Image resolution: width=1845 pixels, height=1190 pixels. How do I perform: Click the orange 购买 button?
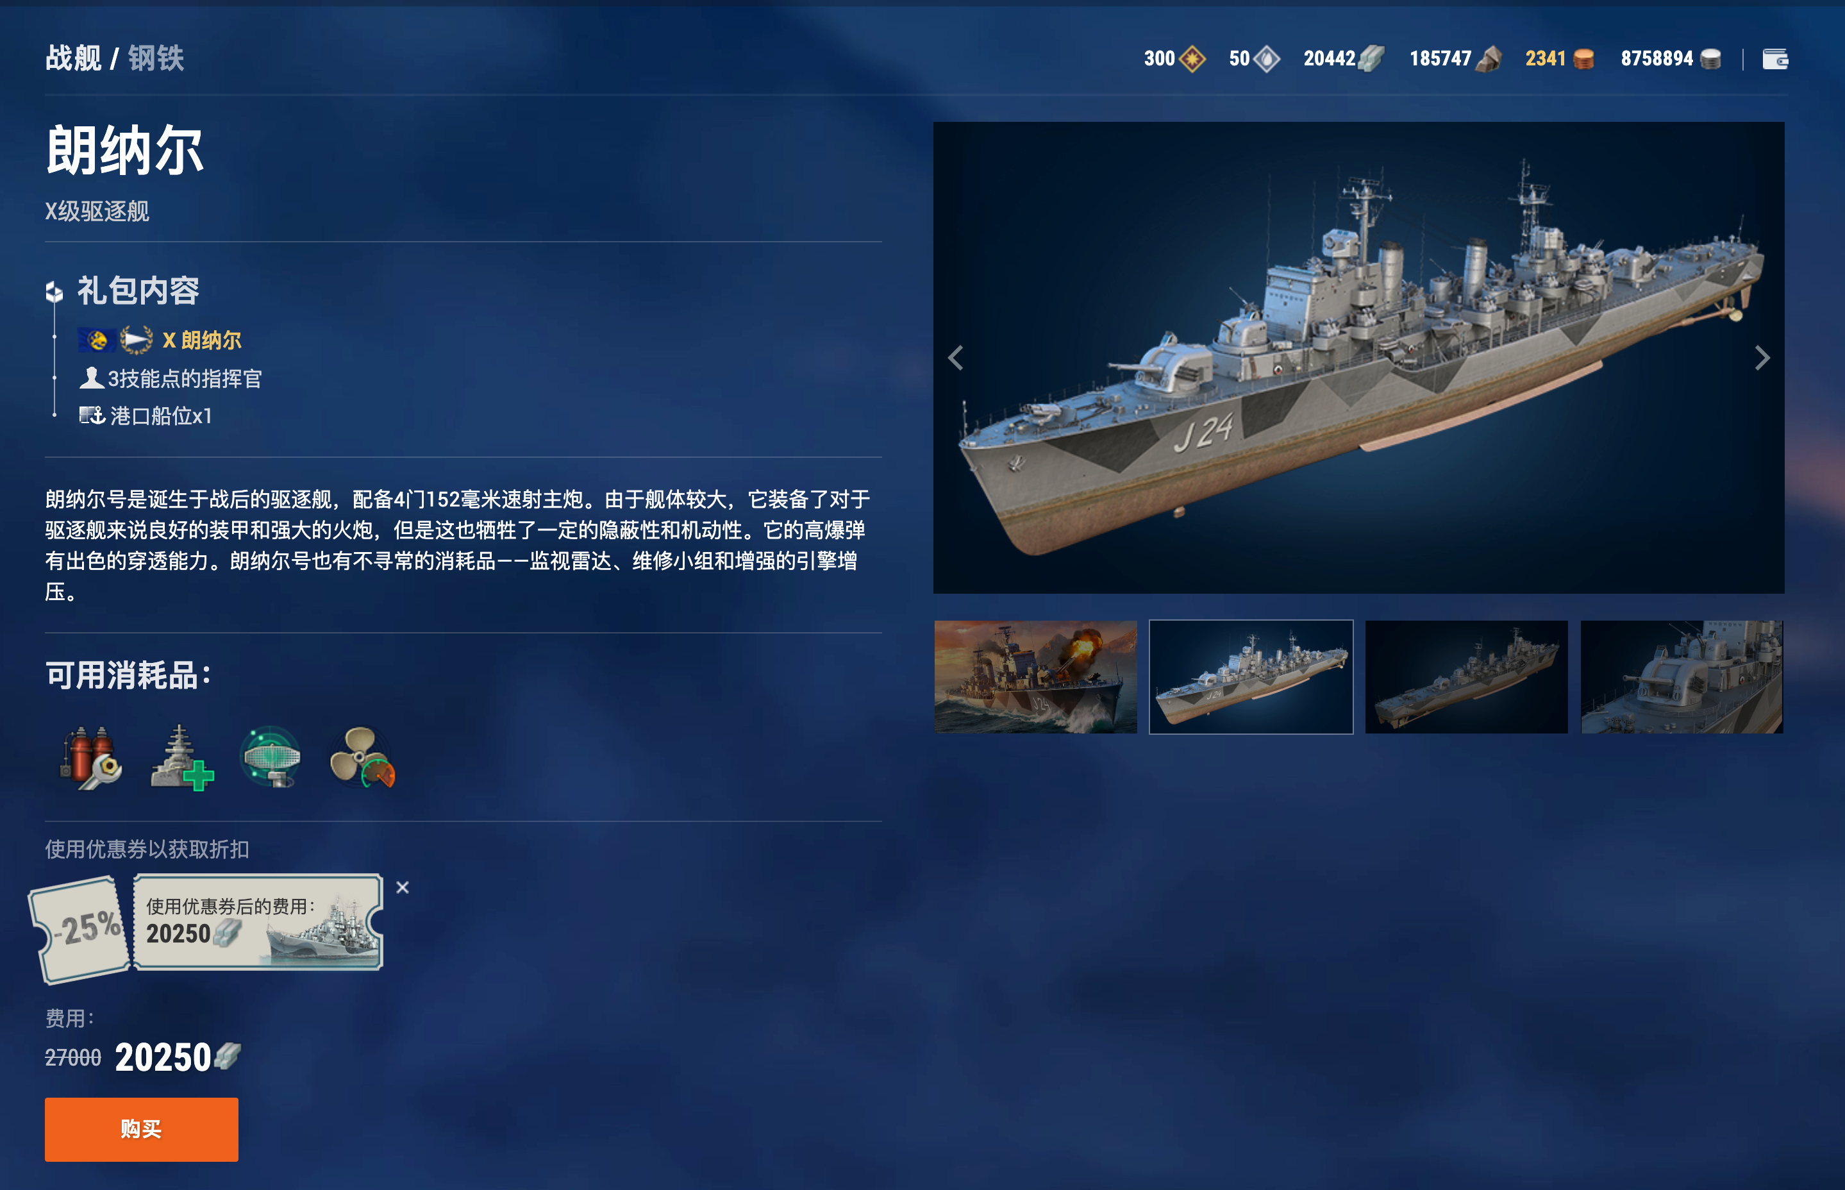point(142,1129)
